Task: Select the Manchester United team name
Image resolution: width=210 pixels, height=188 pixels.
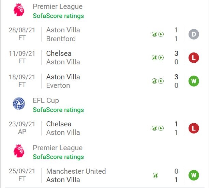Action: 76,171
